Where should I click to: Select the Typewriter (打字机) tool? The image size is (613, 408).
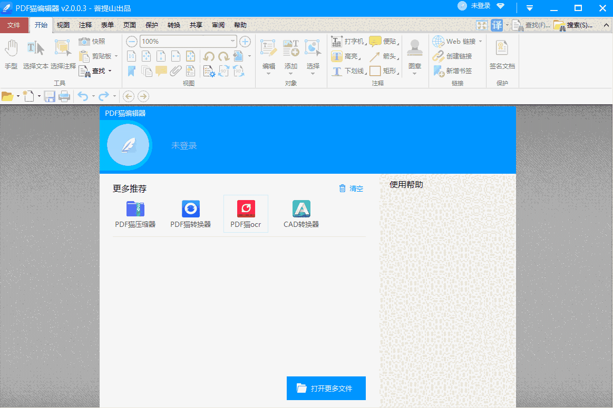coord(337,42)
